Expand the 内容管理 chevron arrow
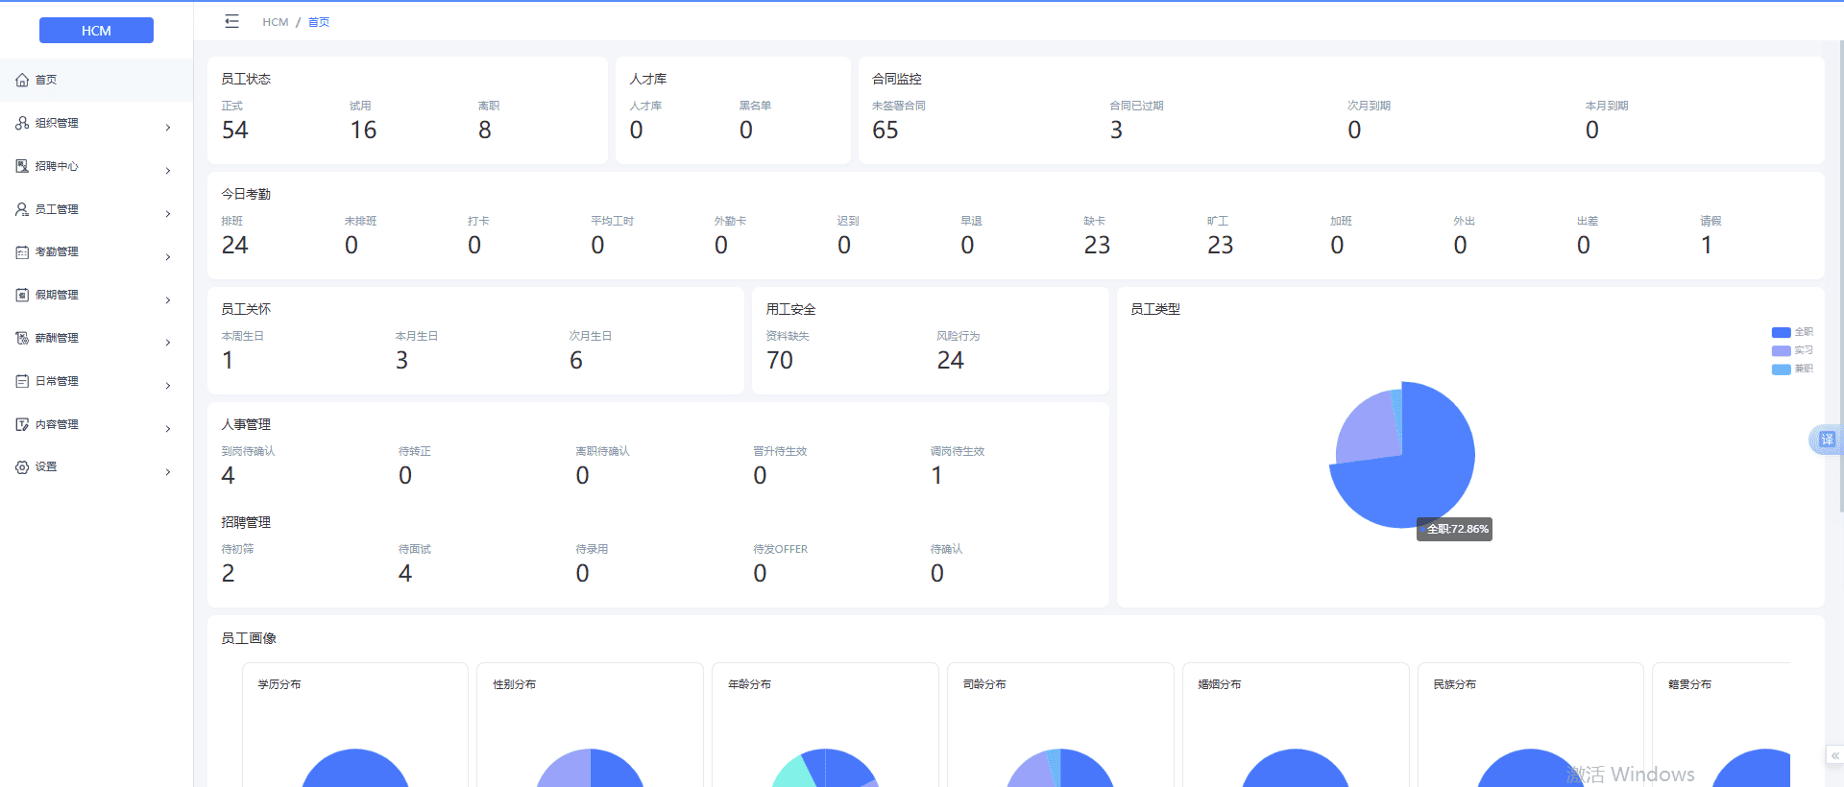Screen dimensions: 1844x787 168,429
